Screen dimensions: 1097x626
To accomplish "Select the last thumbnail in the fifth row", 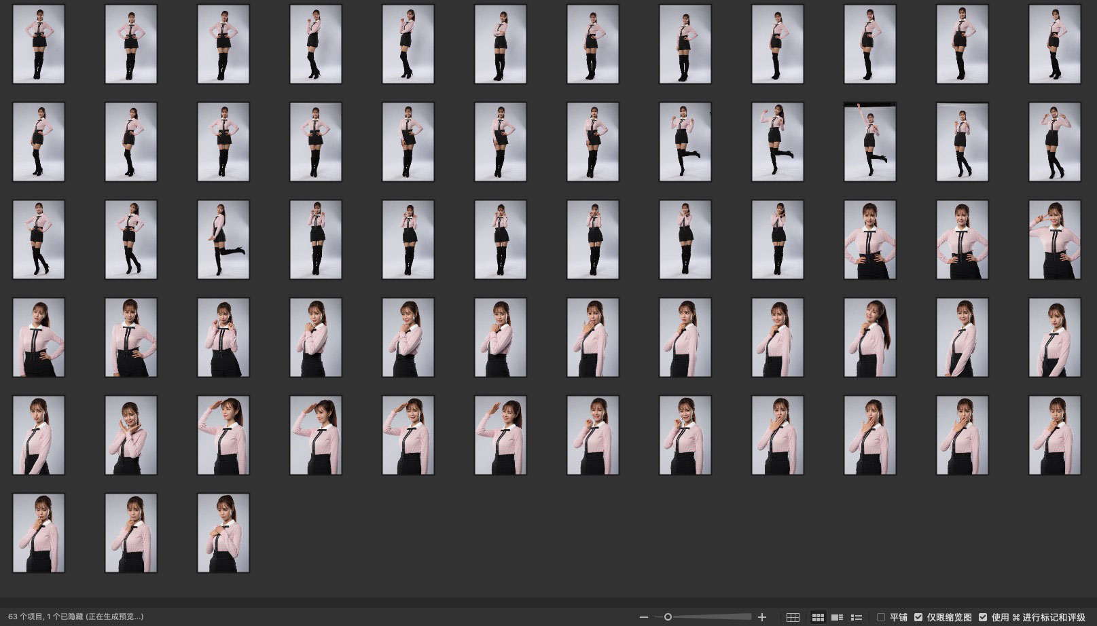I will [1055, 435].
